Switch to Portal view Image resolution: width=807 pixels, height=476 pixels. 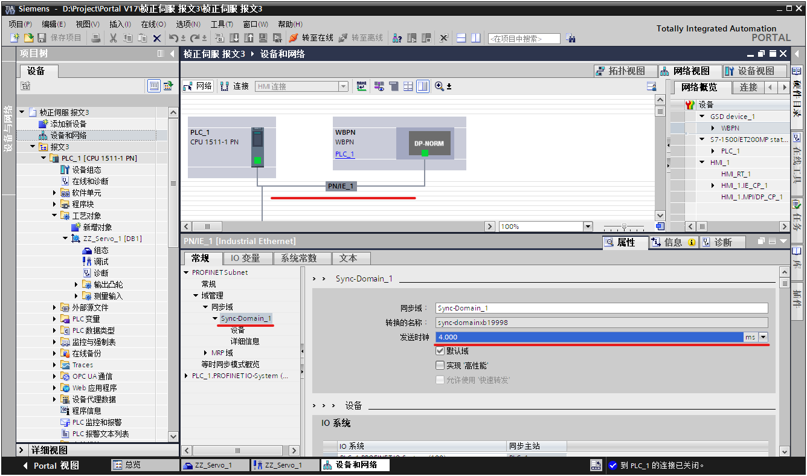(51, 466)
